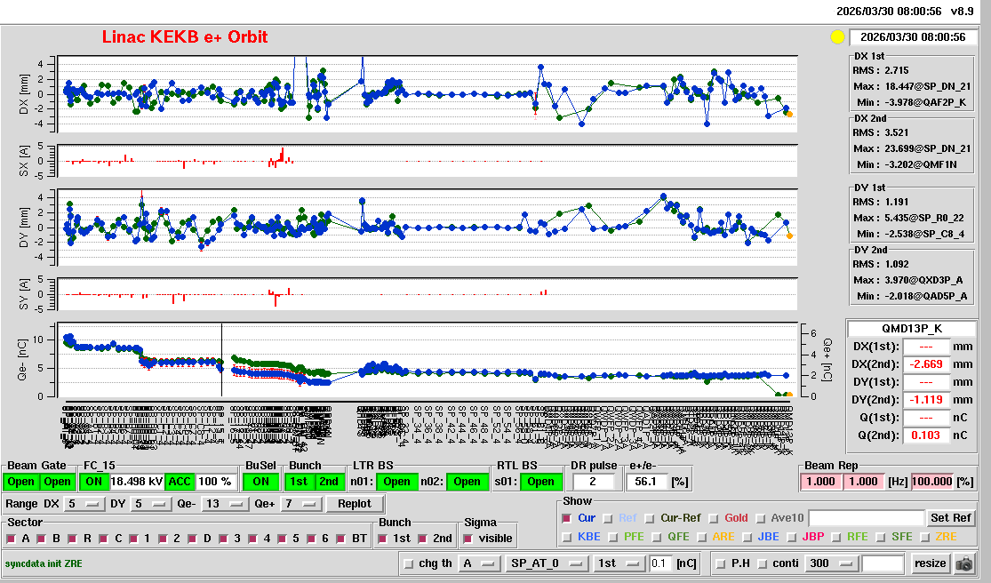991x583 pixels.
Task: Expand the Qe- range dropdown
Action: pos(225,504)
